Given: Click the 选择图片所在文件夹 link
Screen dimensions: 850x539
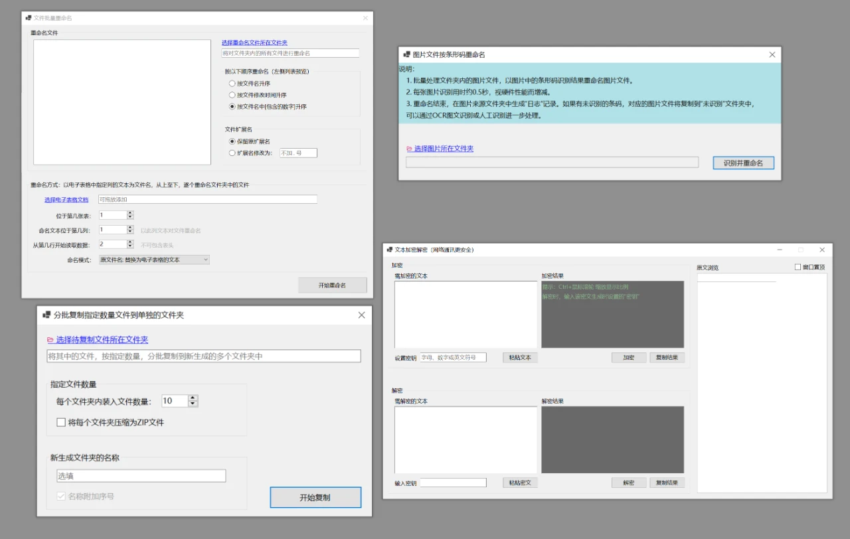Looking at the screenshot, I should [x=444, y=149].
